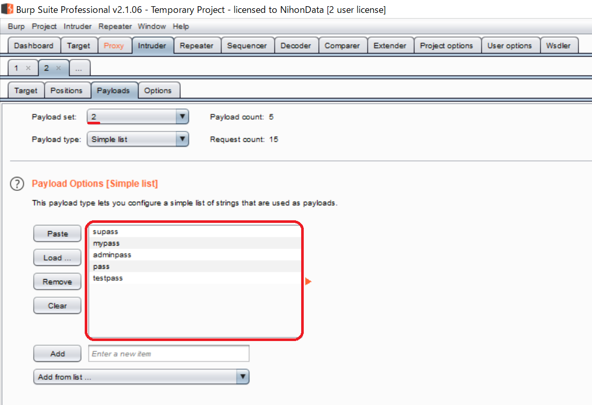Image resolution: width=592 pixels, height=405 pixels.
Task: Switch to the Comparer tab
Action: [x=342, y=45]
